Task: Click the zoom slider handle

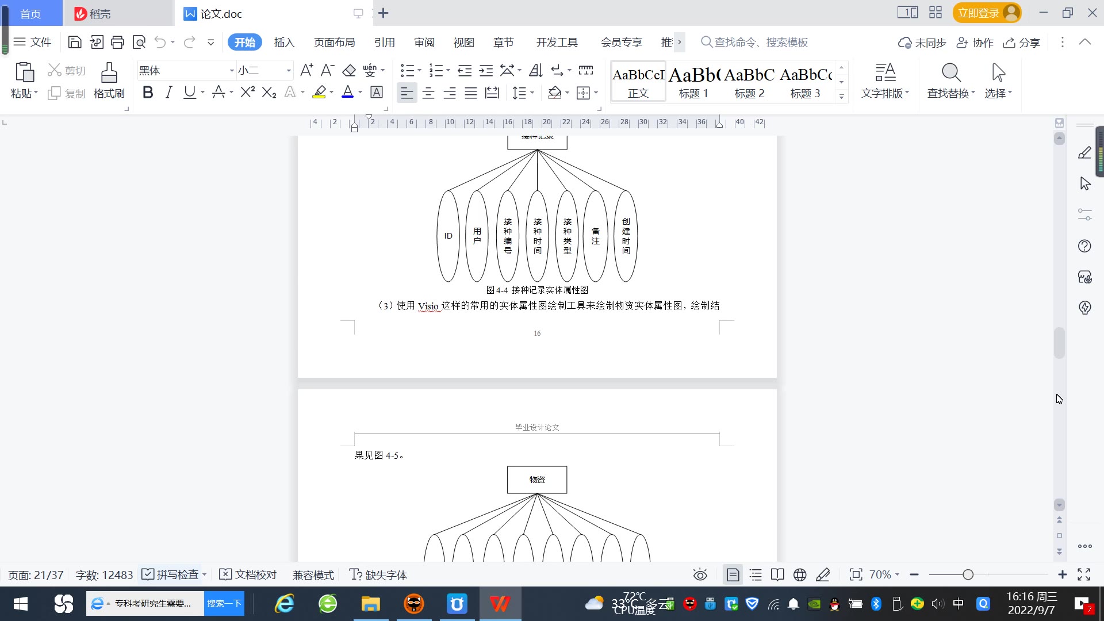Action: pyautogui.click(x=968, y=574)
